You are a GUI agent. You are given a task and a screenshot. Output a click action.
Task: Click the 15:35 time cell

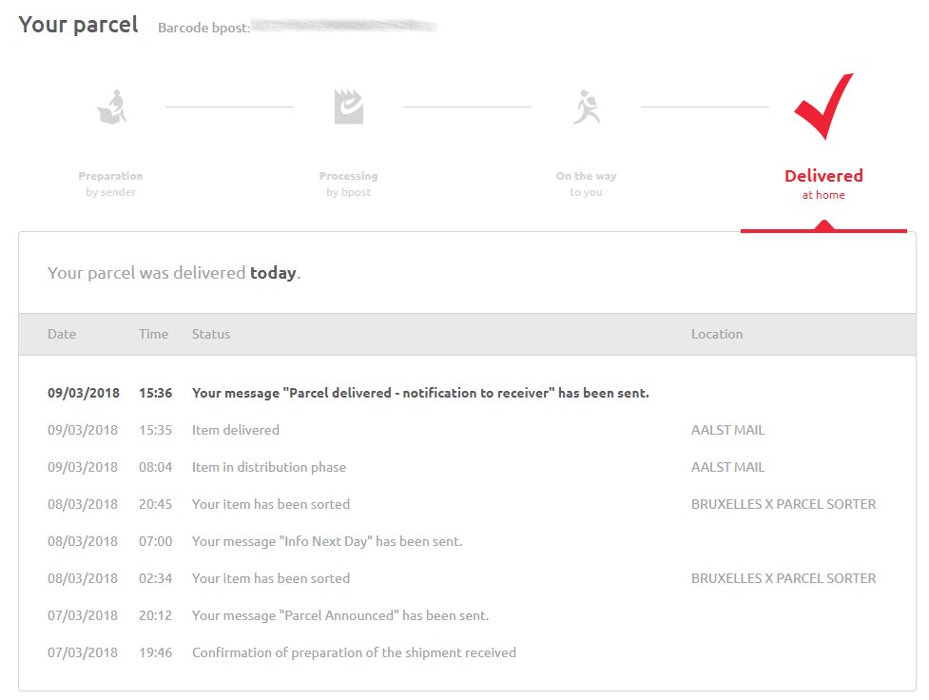tap(156, 430)
